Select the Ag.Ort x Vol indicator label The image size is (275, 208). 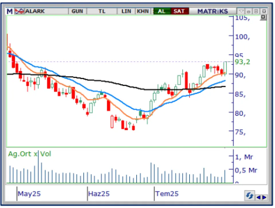click(30, 154)
